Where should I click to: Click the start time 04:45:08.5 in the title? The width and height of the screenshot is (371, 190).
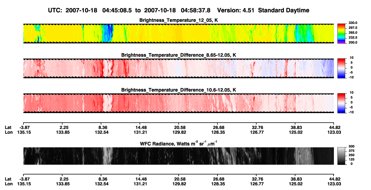click(x=116, y=10)
